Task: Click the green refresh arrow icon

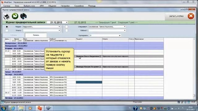Action: [x=15, y=16]
